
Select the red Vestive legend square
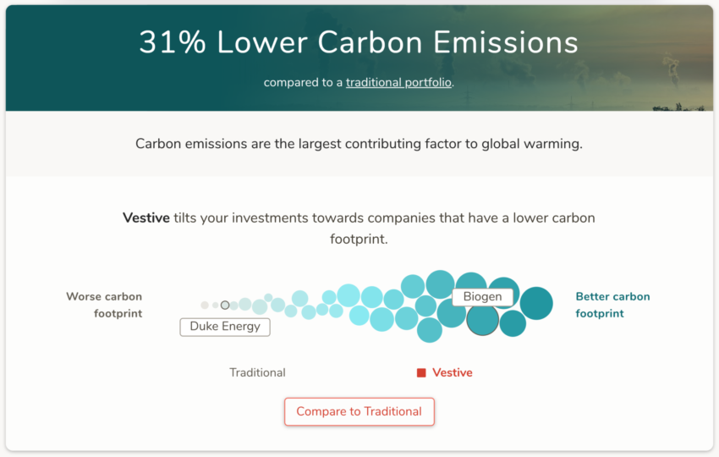click(421, 373)
